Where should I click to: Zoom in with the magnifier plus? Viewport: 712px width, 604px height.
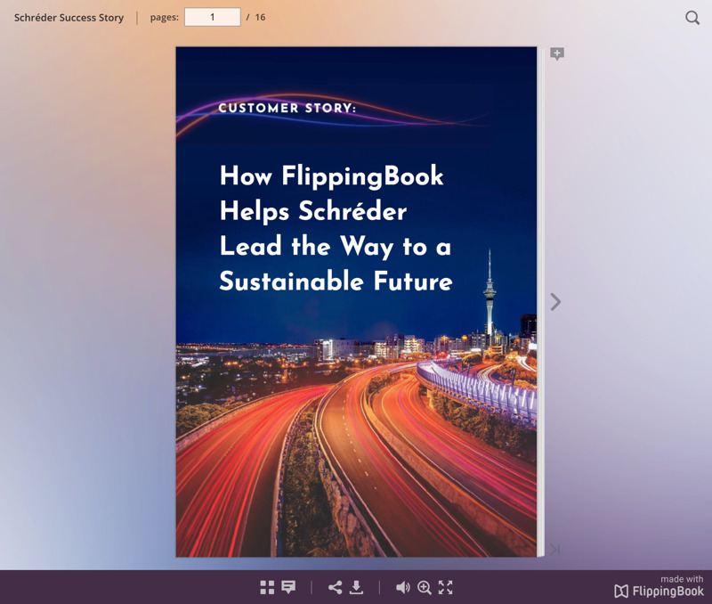[425, 587]
